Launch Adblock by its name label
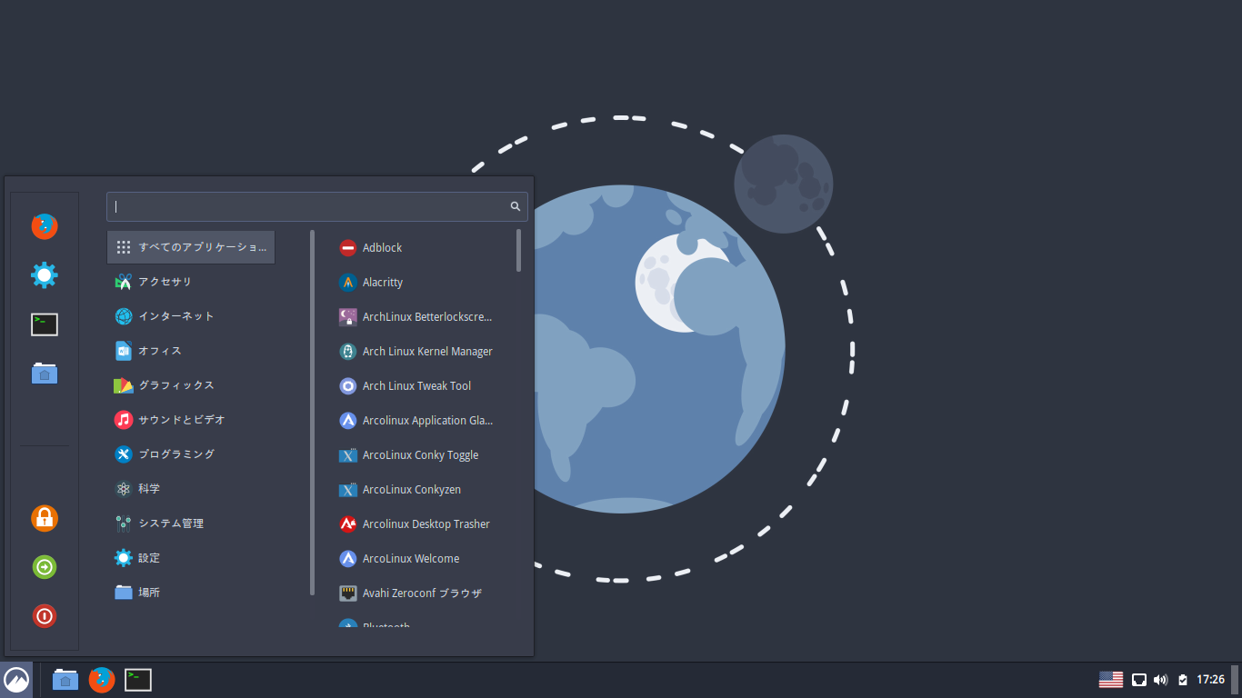The height and width of the screenshot is (698, 1242). point(382,248)
